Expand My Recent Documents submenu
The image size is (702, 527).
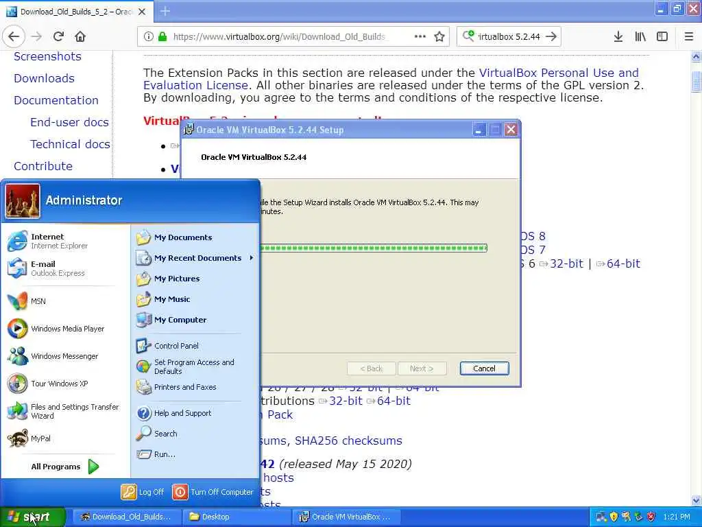pos(195,258)
